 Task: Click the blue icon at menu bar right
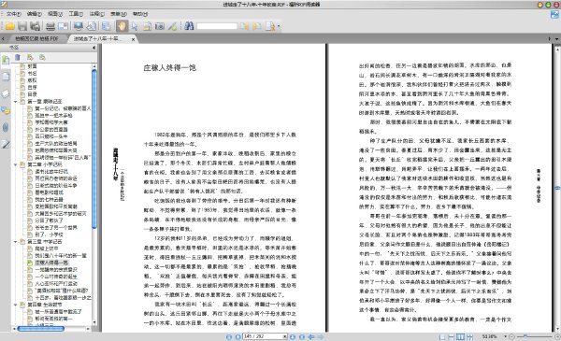554,15
